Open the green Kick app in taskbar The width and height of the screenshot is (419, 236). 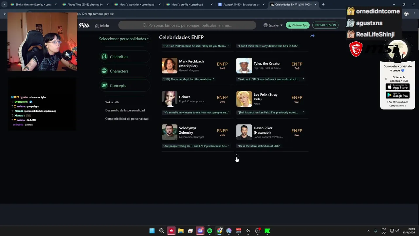pyautogui.click(x=267, y=231)
